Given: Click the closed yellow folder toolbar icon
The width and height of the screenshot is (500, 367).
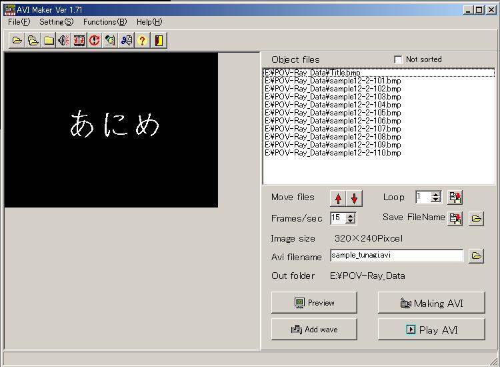Looking at the screenshot, I should point(49,41).
